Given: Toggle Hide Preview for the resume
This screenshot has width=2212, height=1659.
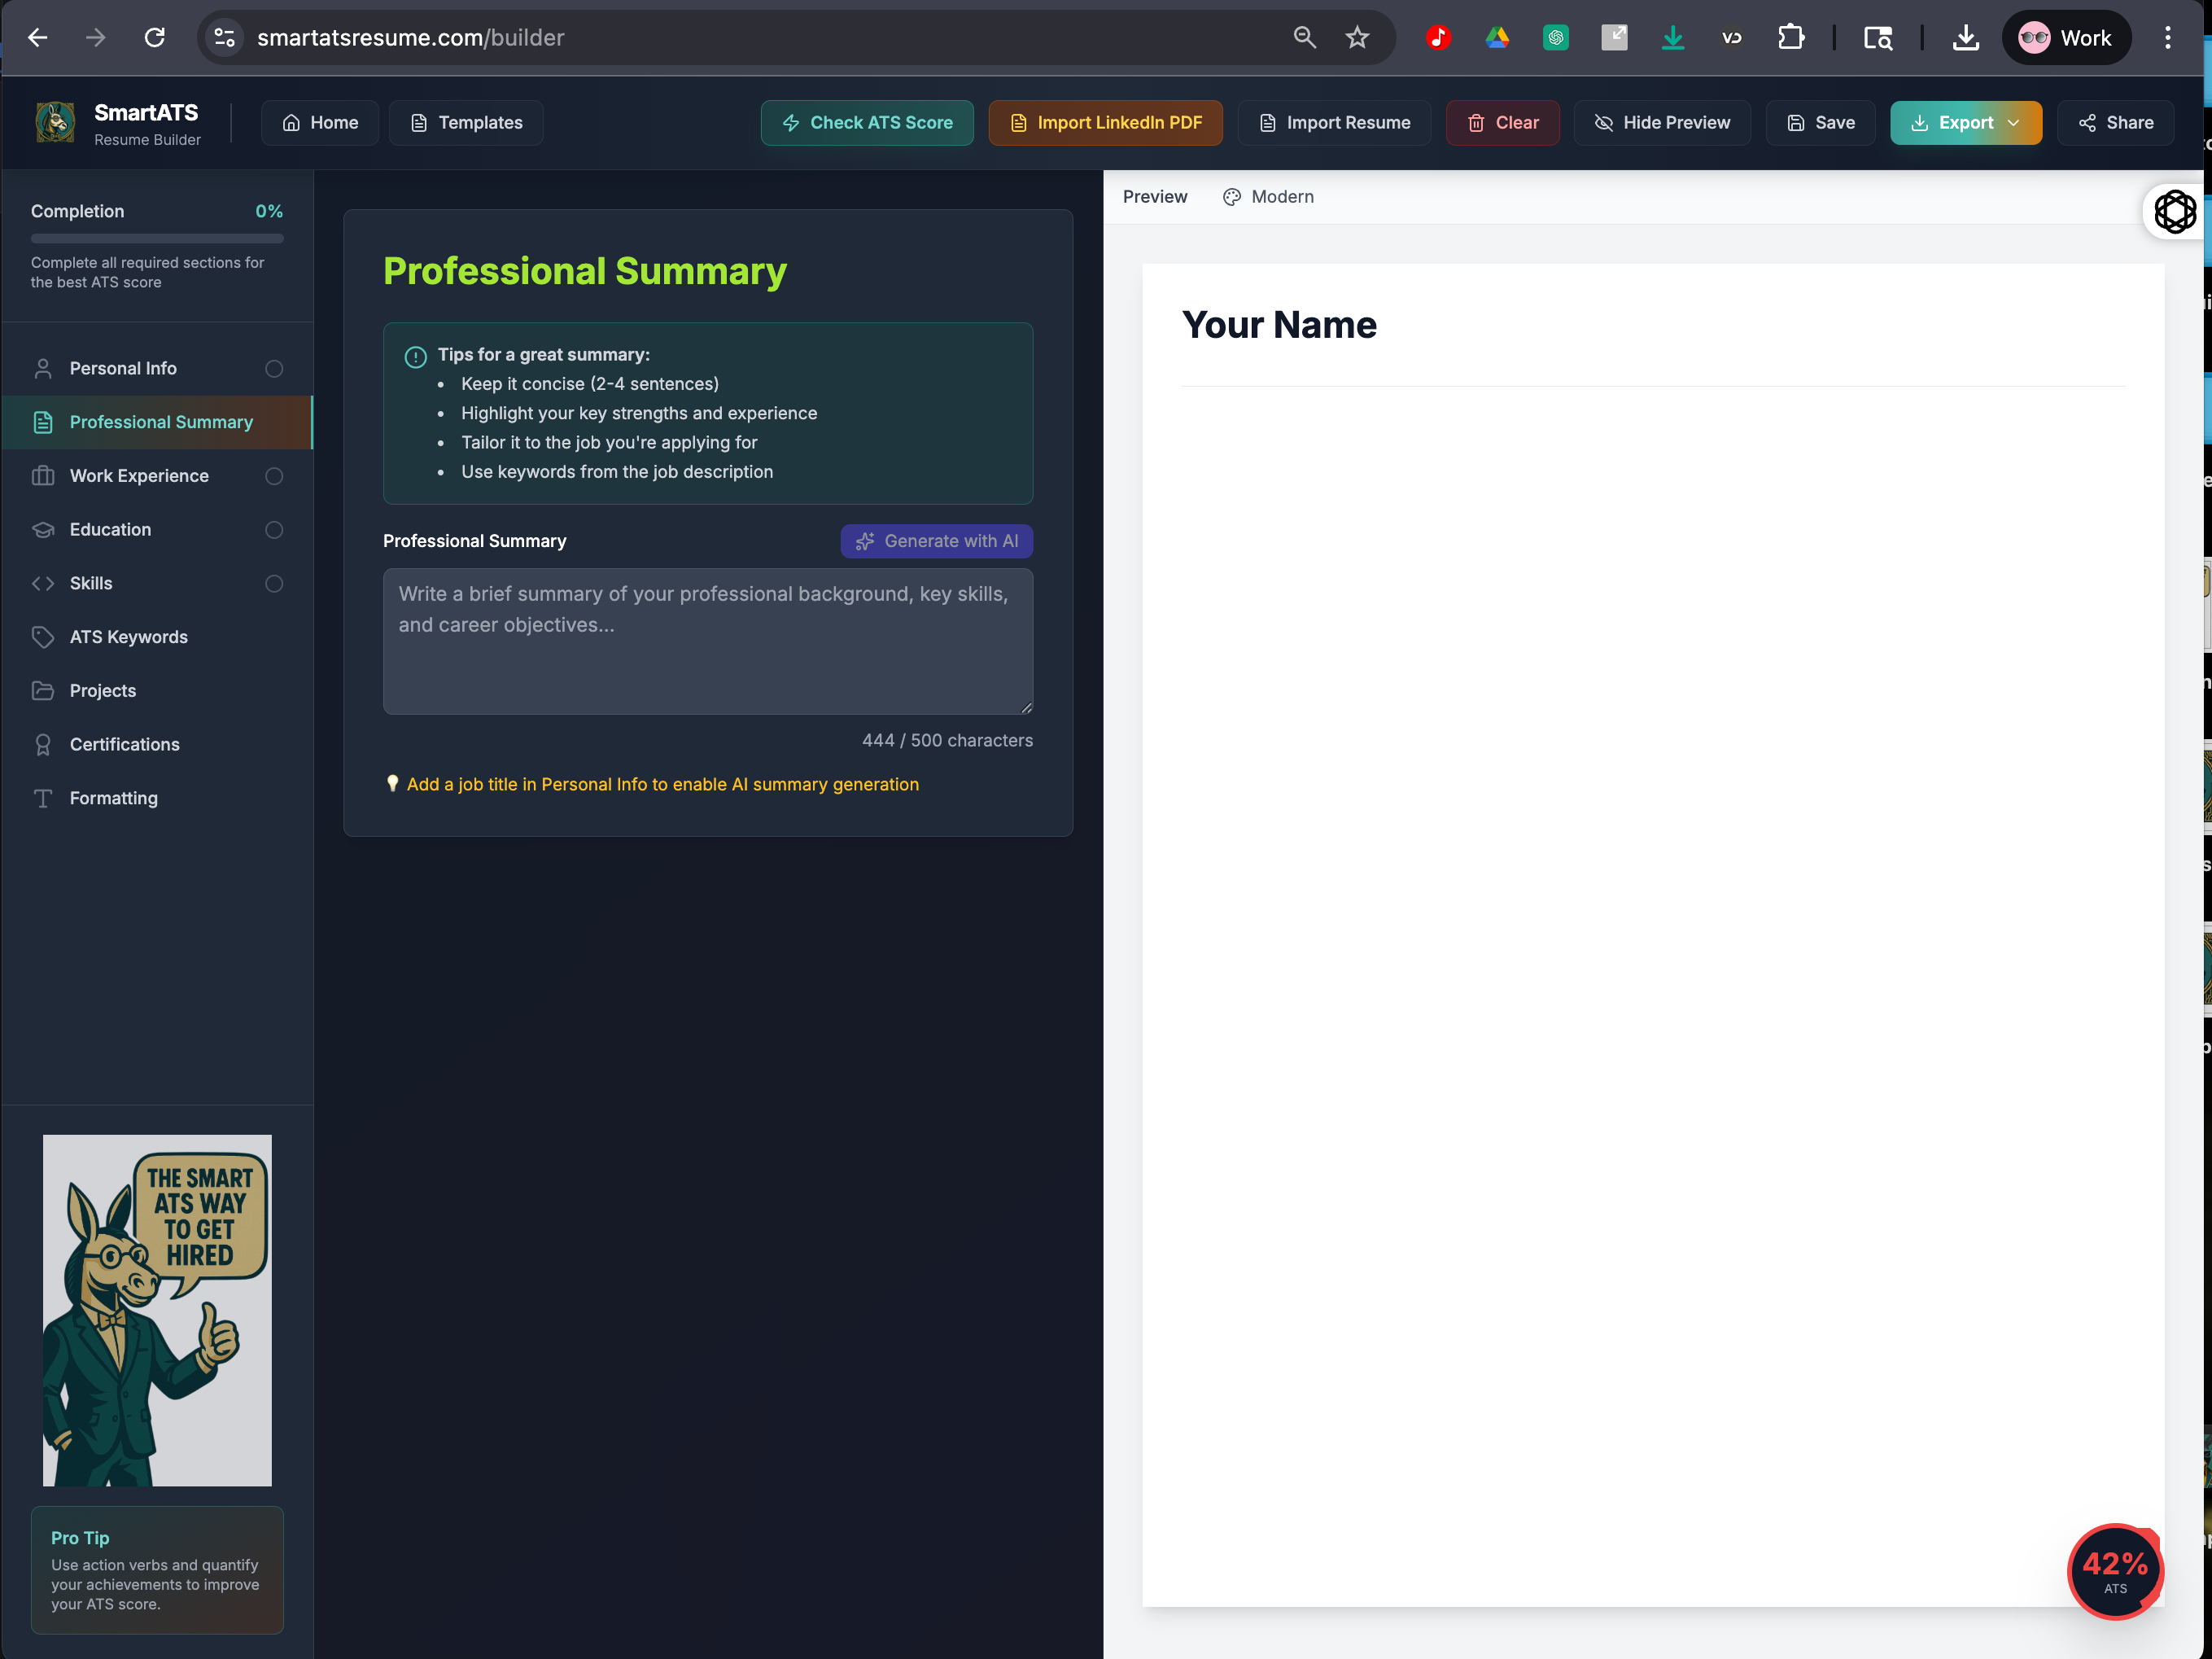Looking at the screenshot, I should coord(1662,122).
